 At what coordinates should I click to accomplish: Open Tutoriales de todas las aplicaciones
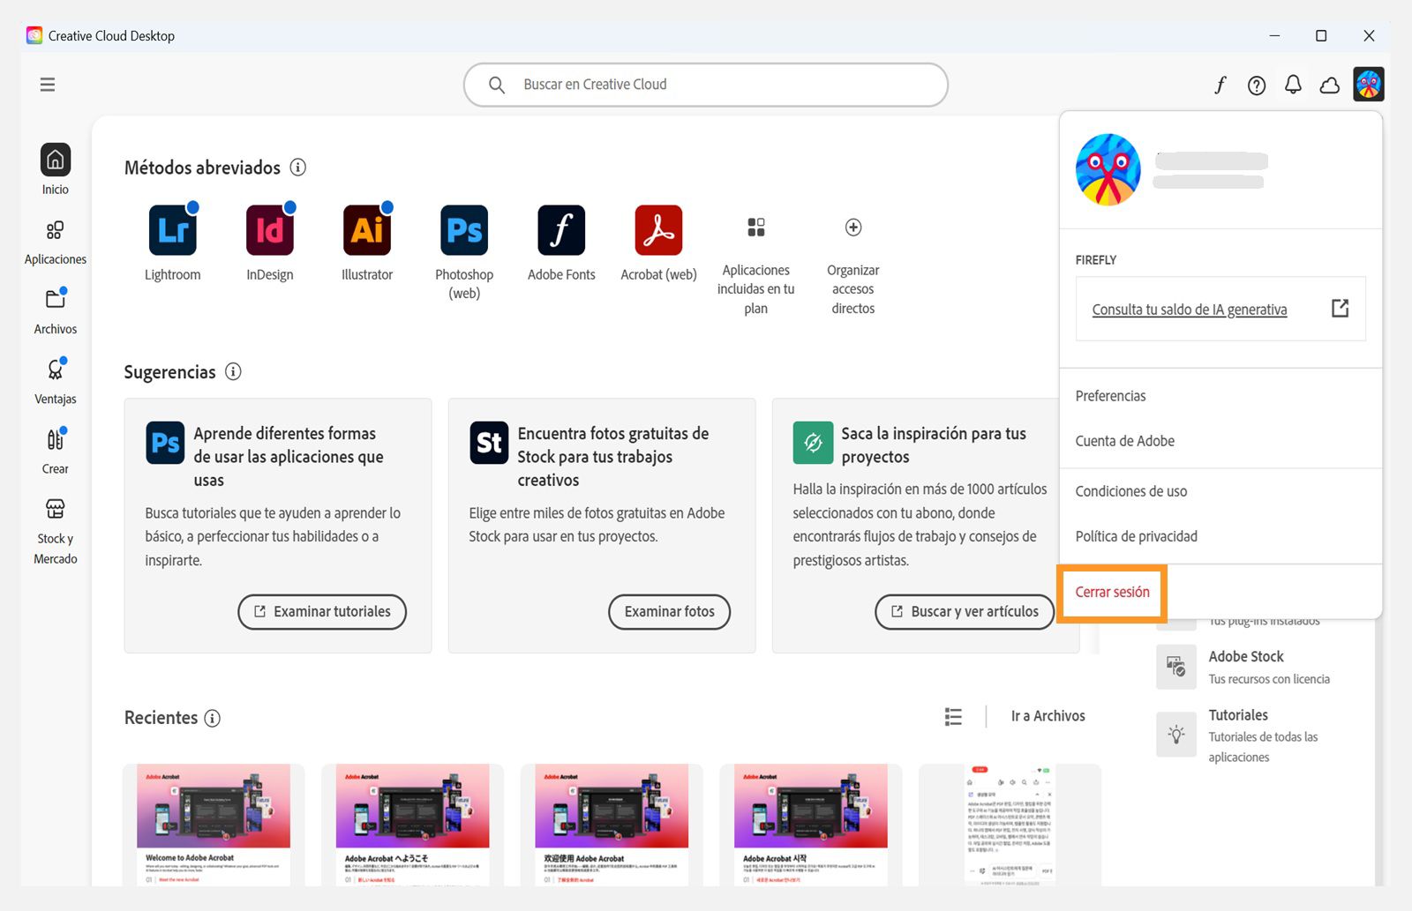coord(1264,736)
